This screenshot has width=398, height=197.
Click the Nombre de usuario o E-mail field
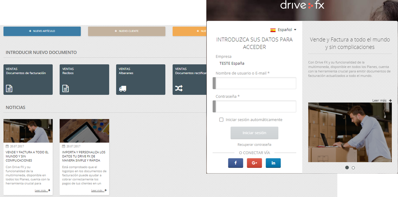[254, 83]
